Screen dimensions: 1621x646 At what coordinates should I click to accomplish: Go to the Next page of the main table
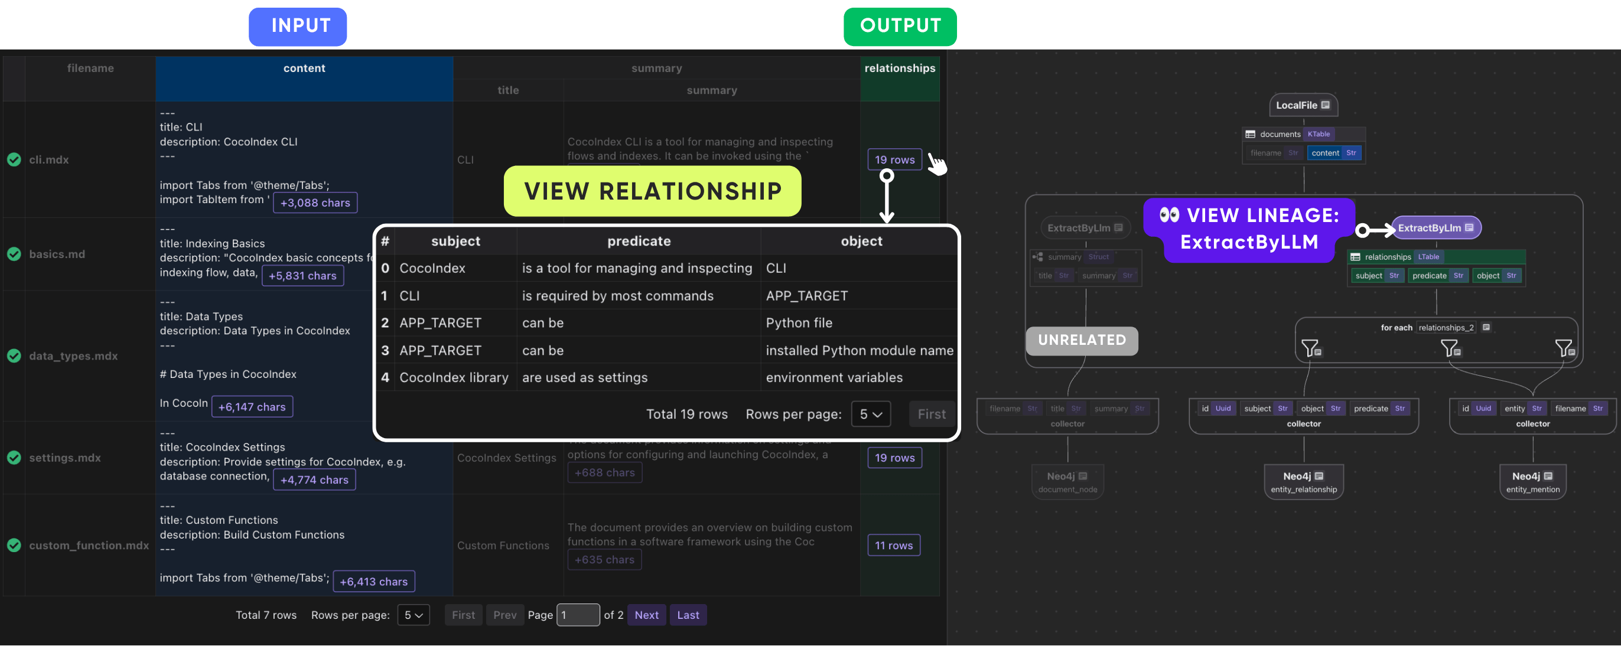(x=647, y=615)
